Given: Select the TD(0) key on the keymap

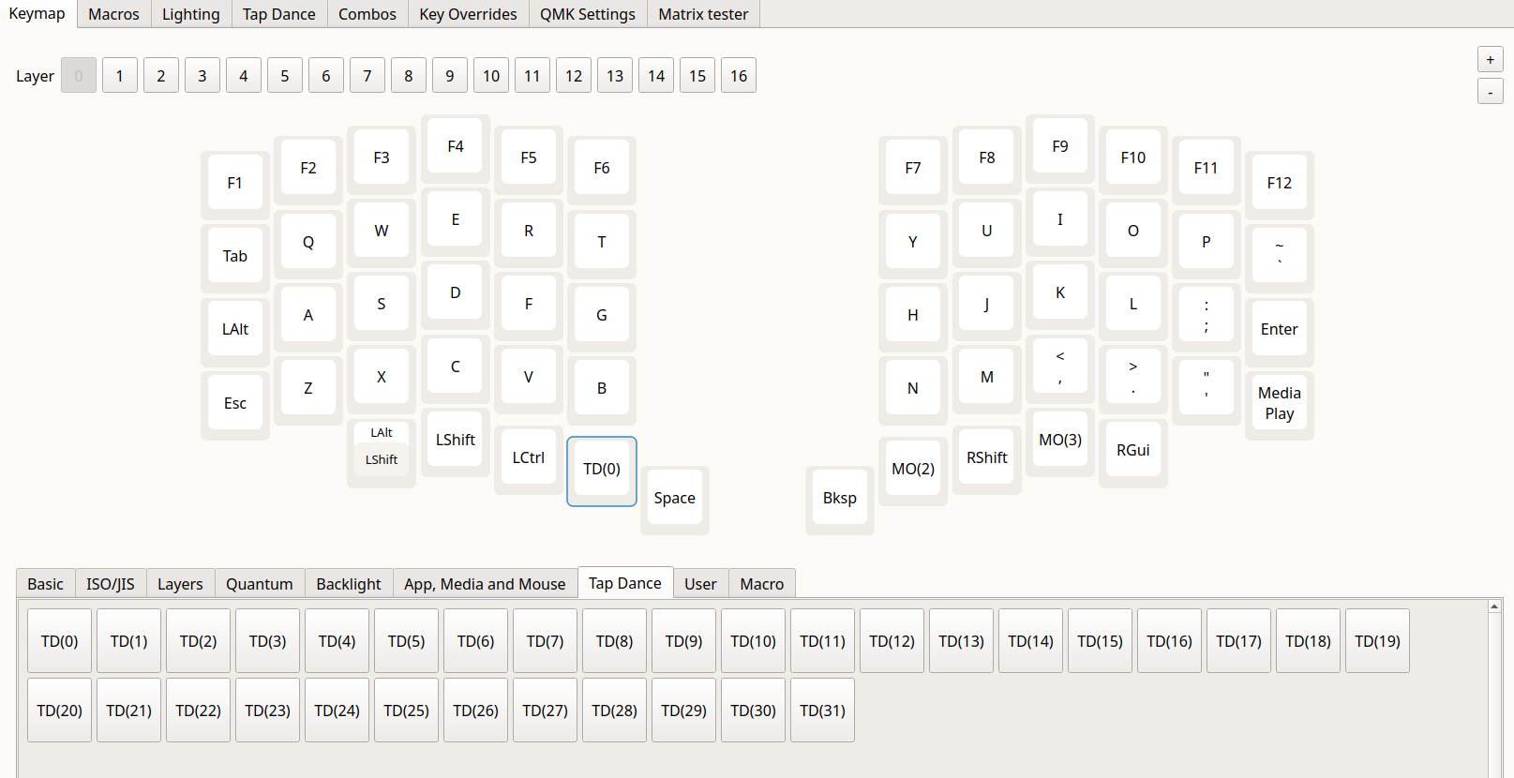Looking at the screenshot, I should (x=601, y=470).
